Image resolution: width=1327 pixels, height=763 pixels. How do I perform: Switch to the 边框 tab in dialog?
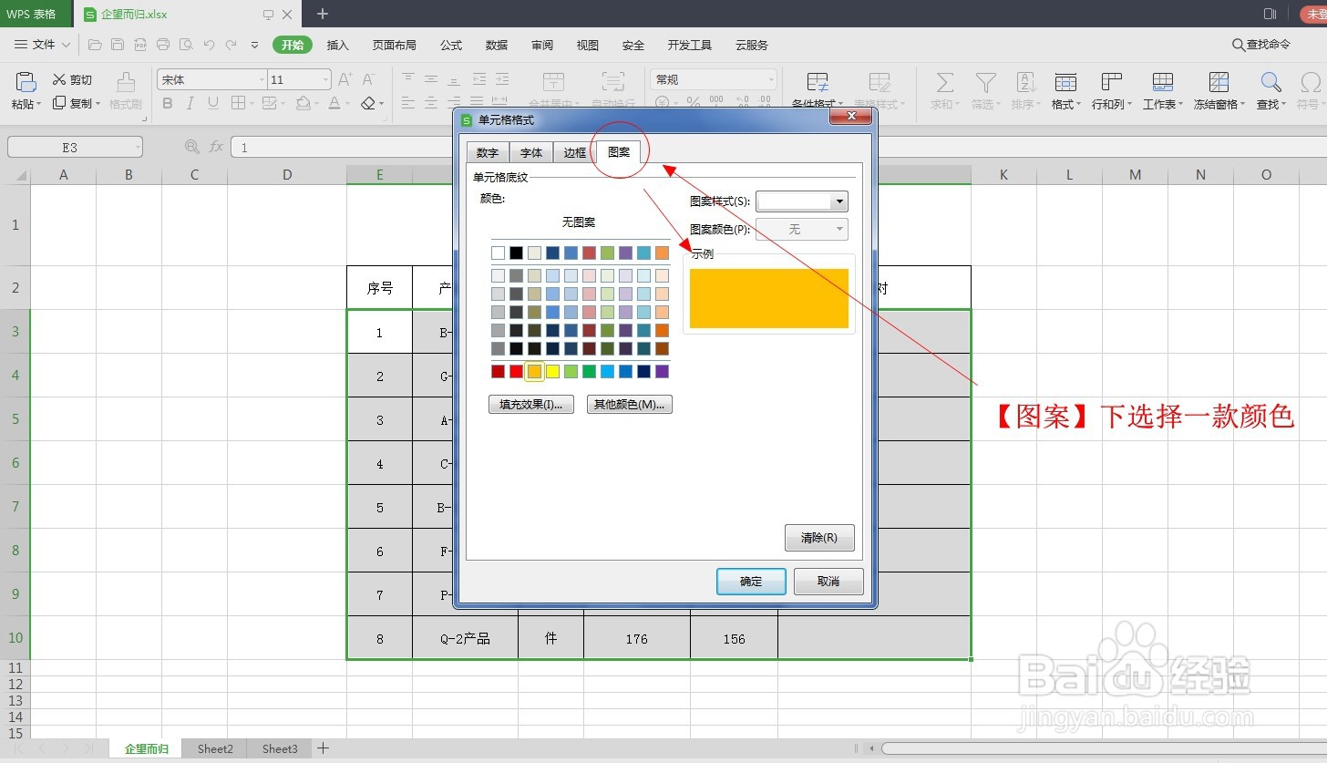pos(575,153)
